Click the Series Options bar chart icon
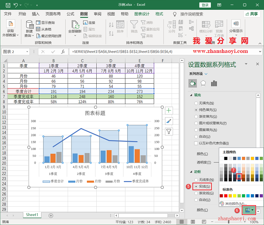The height and width of the screenshot is (225, 264). click(x=214, y=83)
